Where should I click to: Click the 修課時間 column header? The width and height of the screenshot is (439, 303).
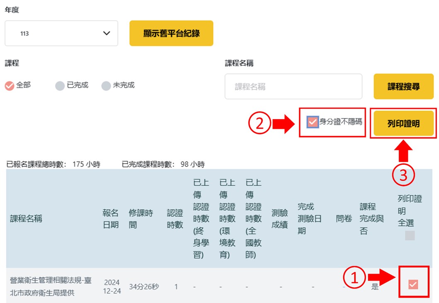(141, 219)
